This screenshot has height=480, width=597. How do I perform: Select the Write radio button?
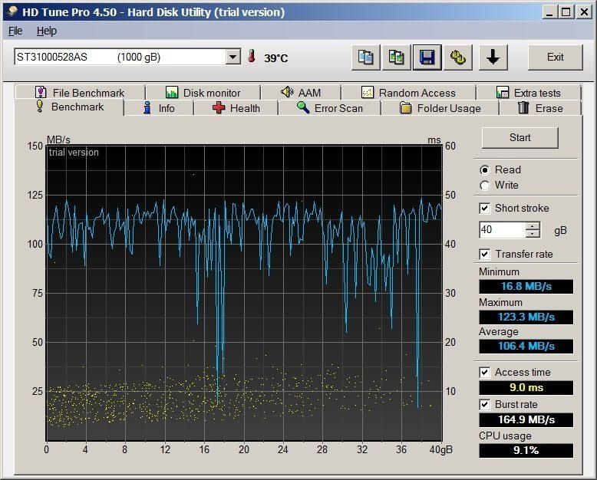pyautogui.click(x=485, y=186)
